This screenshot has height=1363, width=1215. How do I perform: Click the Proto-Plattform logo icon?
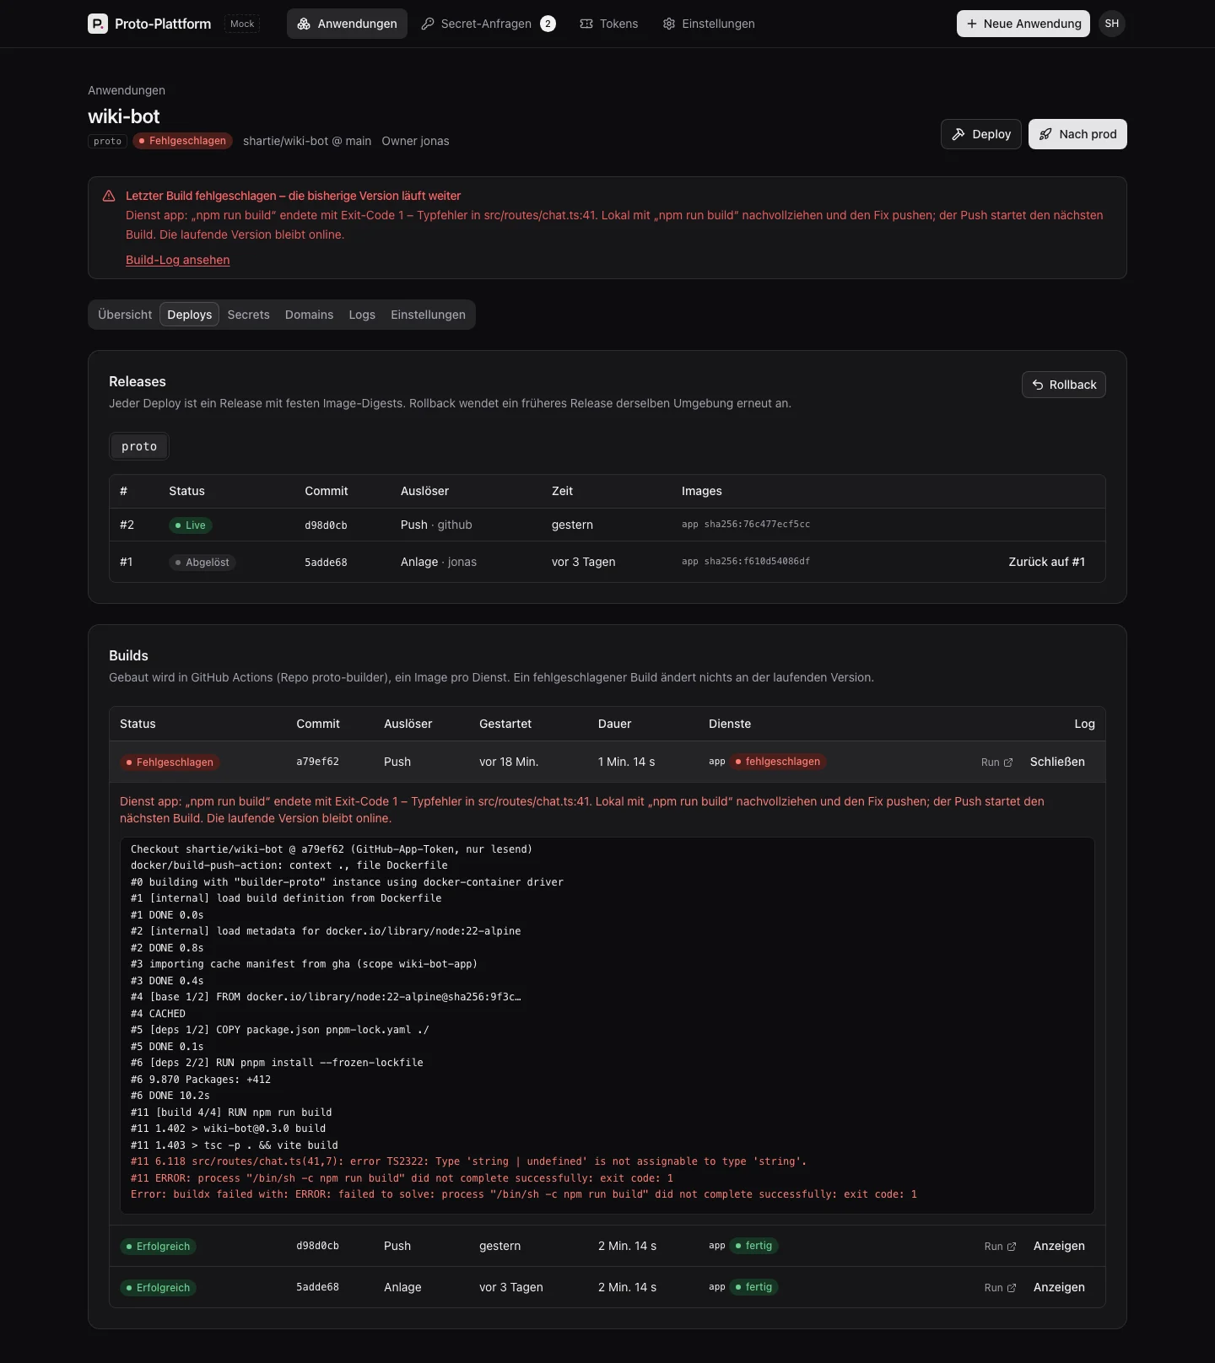pos(98,24)
